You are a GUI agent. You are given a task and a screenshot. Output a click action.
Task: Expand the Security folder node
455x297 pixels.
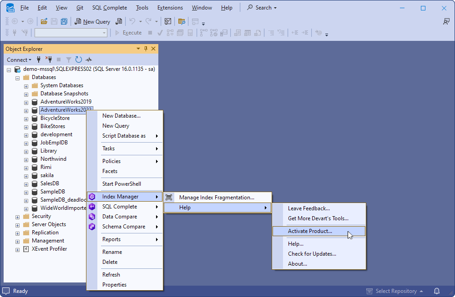pyautogui.click(x=18, y=216)
